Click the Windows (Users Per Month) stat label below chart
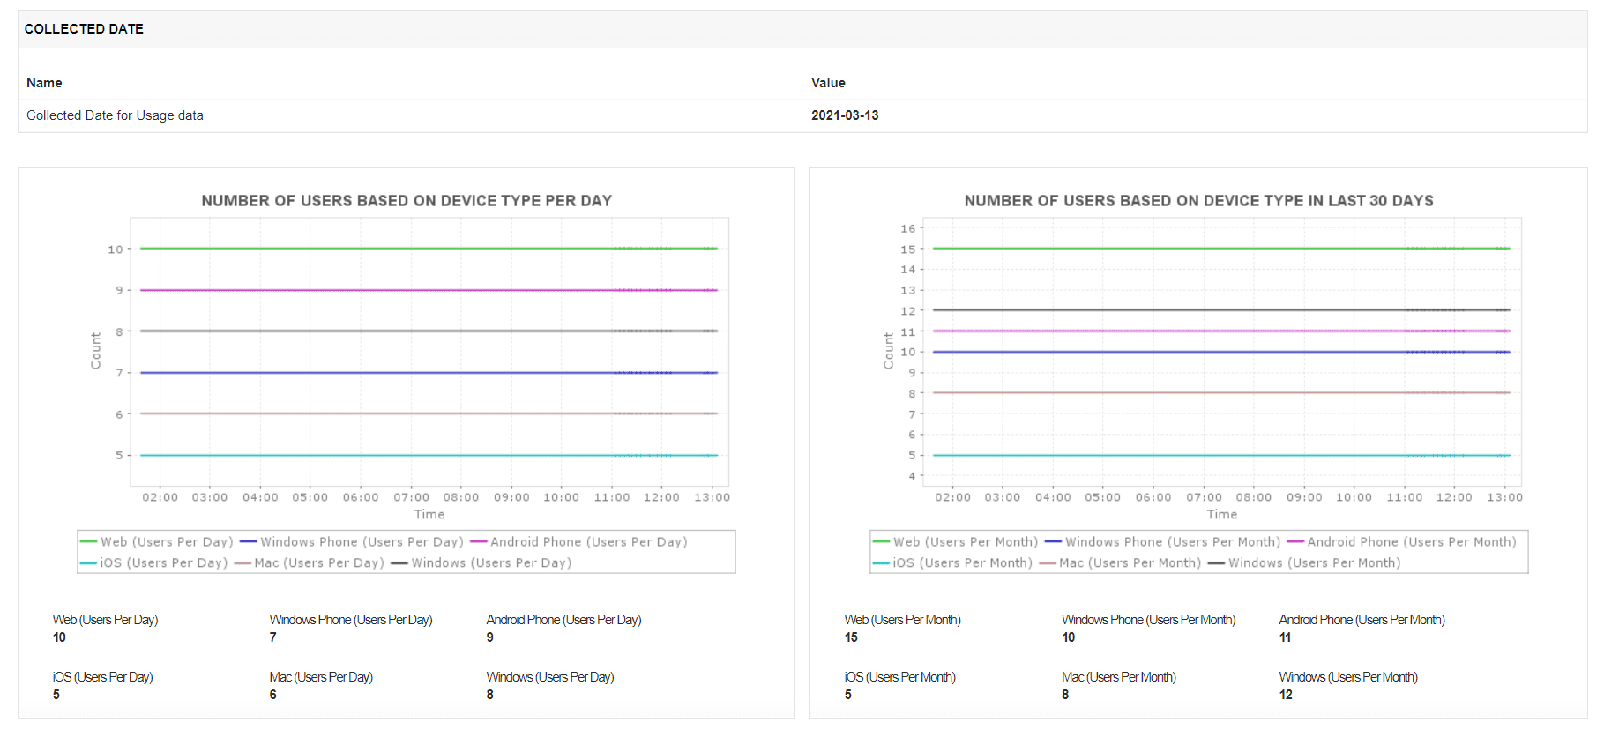The width and height of the screenshot is (1604, 730). pos(1347,677)
